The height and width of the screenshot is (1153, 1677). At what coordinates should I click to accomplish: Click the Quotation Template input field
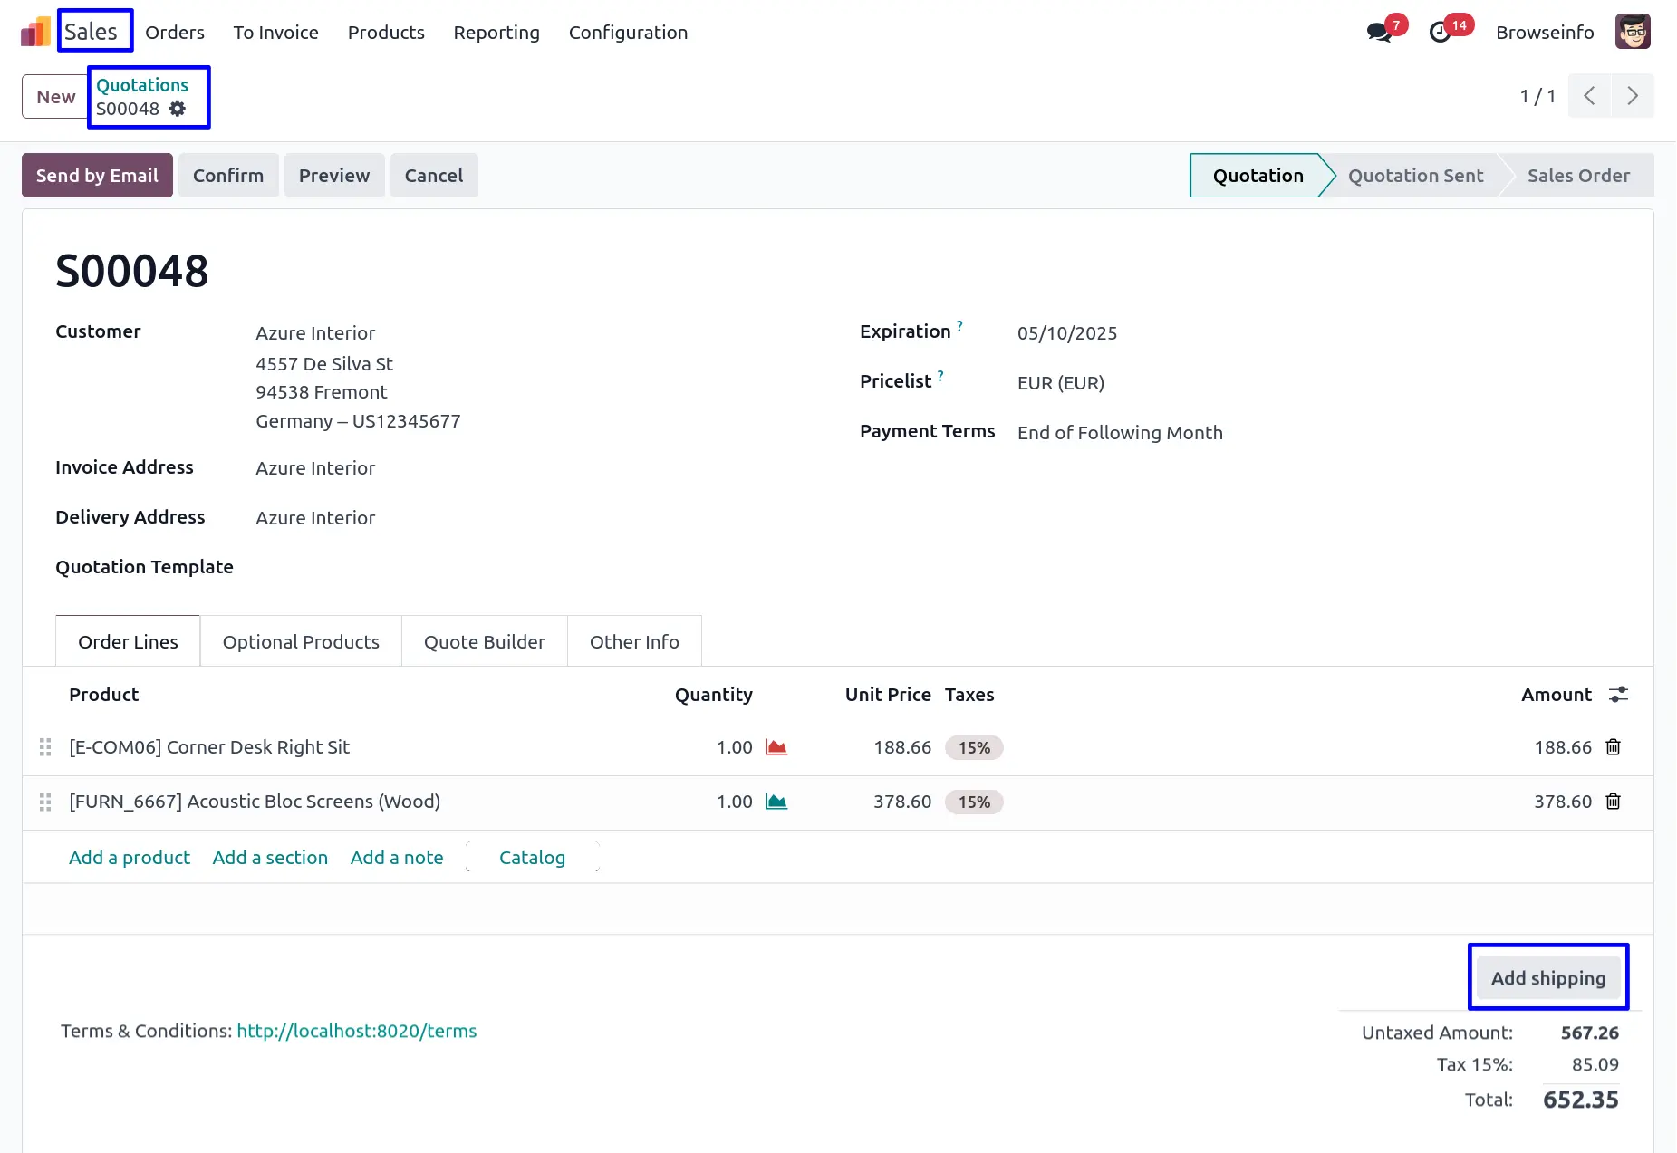tap(453, 568)
